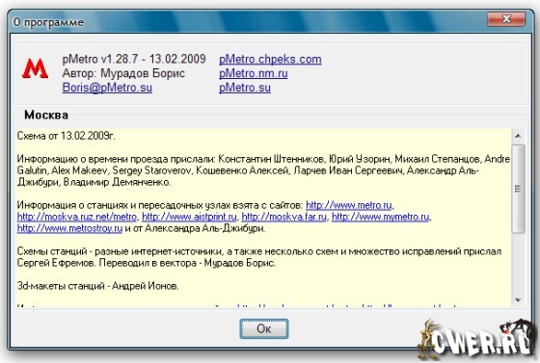Click the scrollbar down arrow

pyautogui.click(x=518, y=300)
